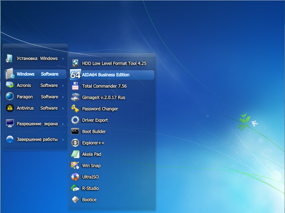
Task: Launch HDD Low Level Format Tool 4.25
Action: (112, 64)
